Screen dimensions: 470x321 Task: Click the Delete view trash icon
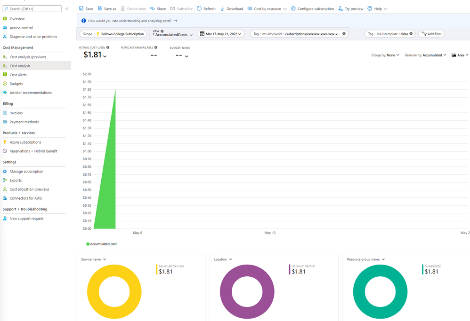click(x=123, y=8)
